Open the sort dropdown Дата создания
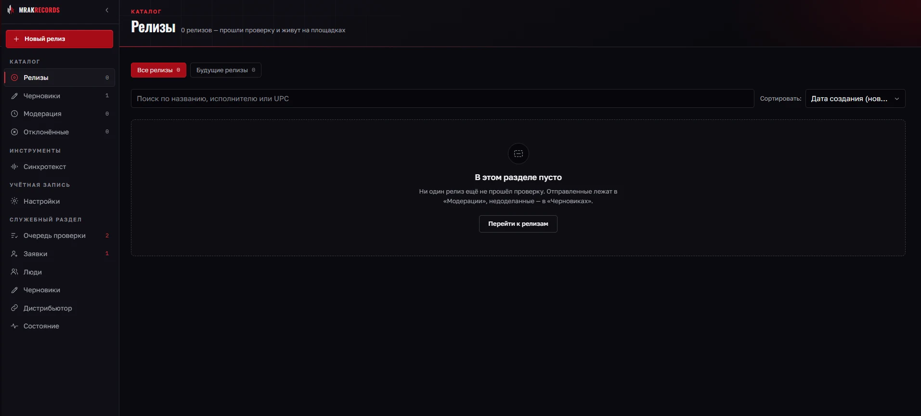The width and height of the screenshot is (921, 416). coord(855,99)
